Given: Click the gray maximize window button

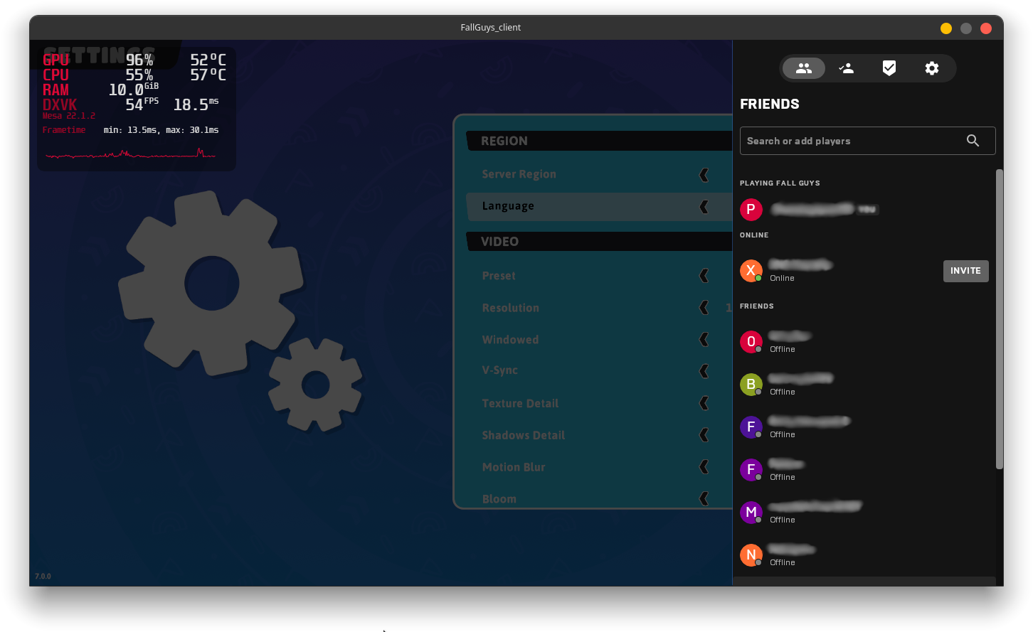Looking at the screenshot, I should [x=966, y=28].
